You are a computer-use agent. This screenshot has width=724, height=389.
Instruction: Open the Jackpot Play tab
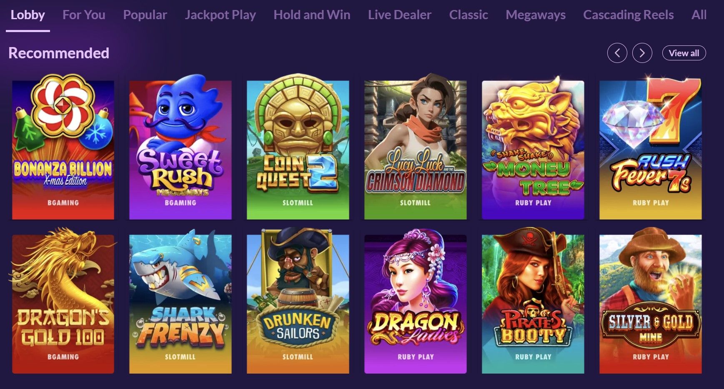[x=220, y=15]
